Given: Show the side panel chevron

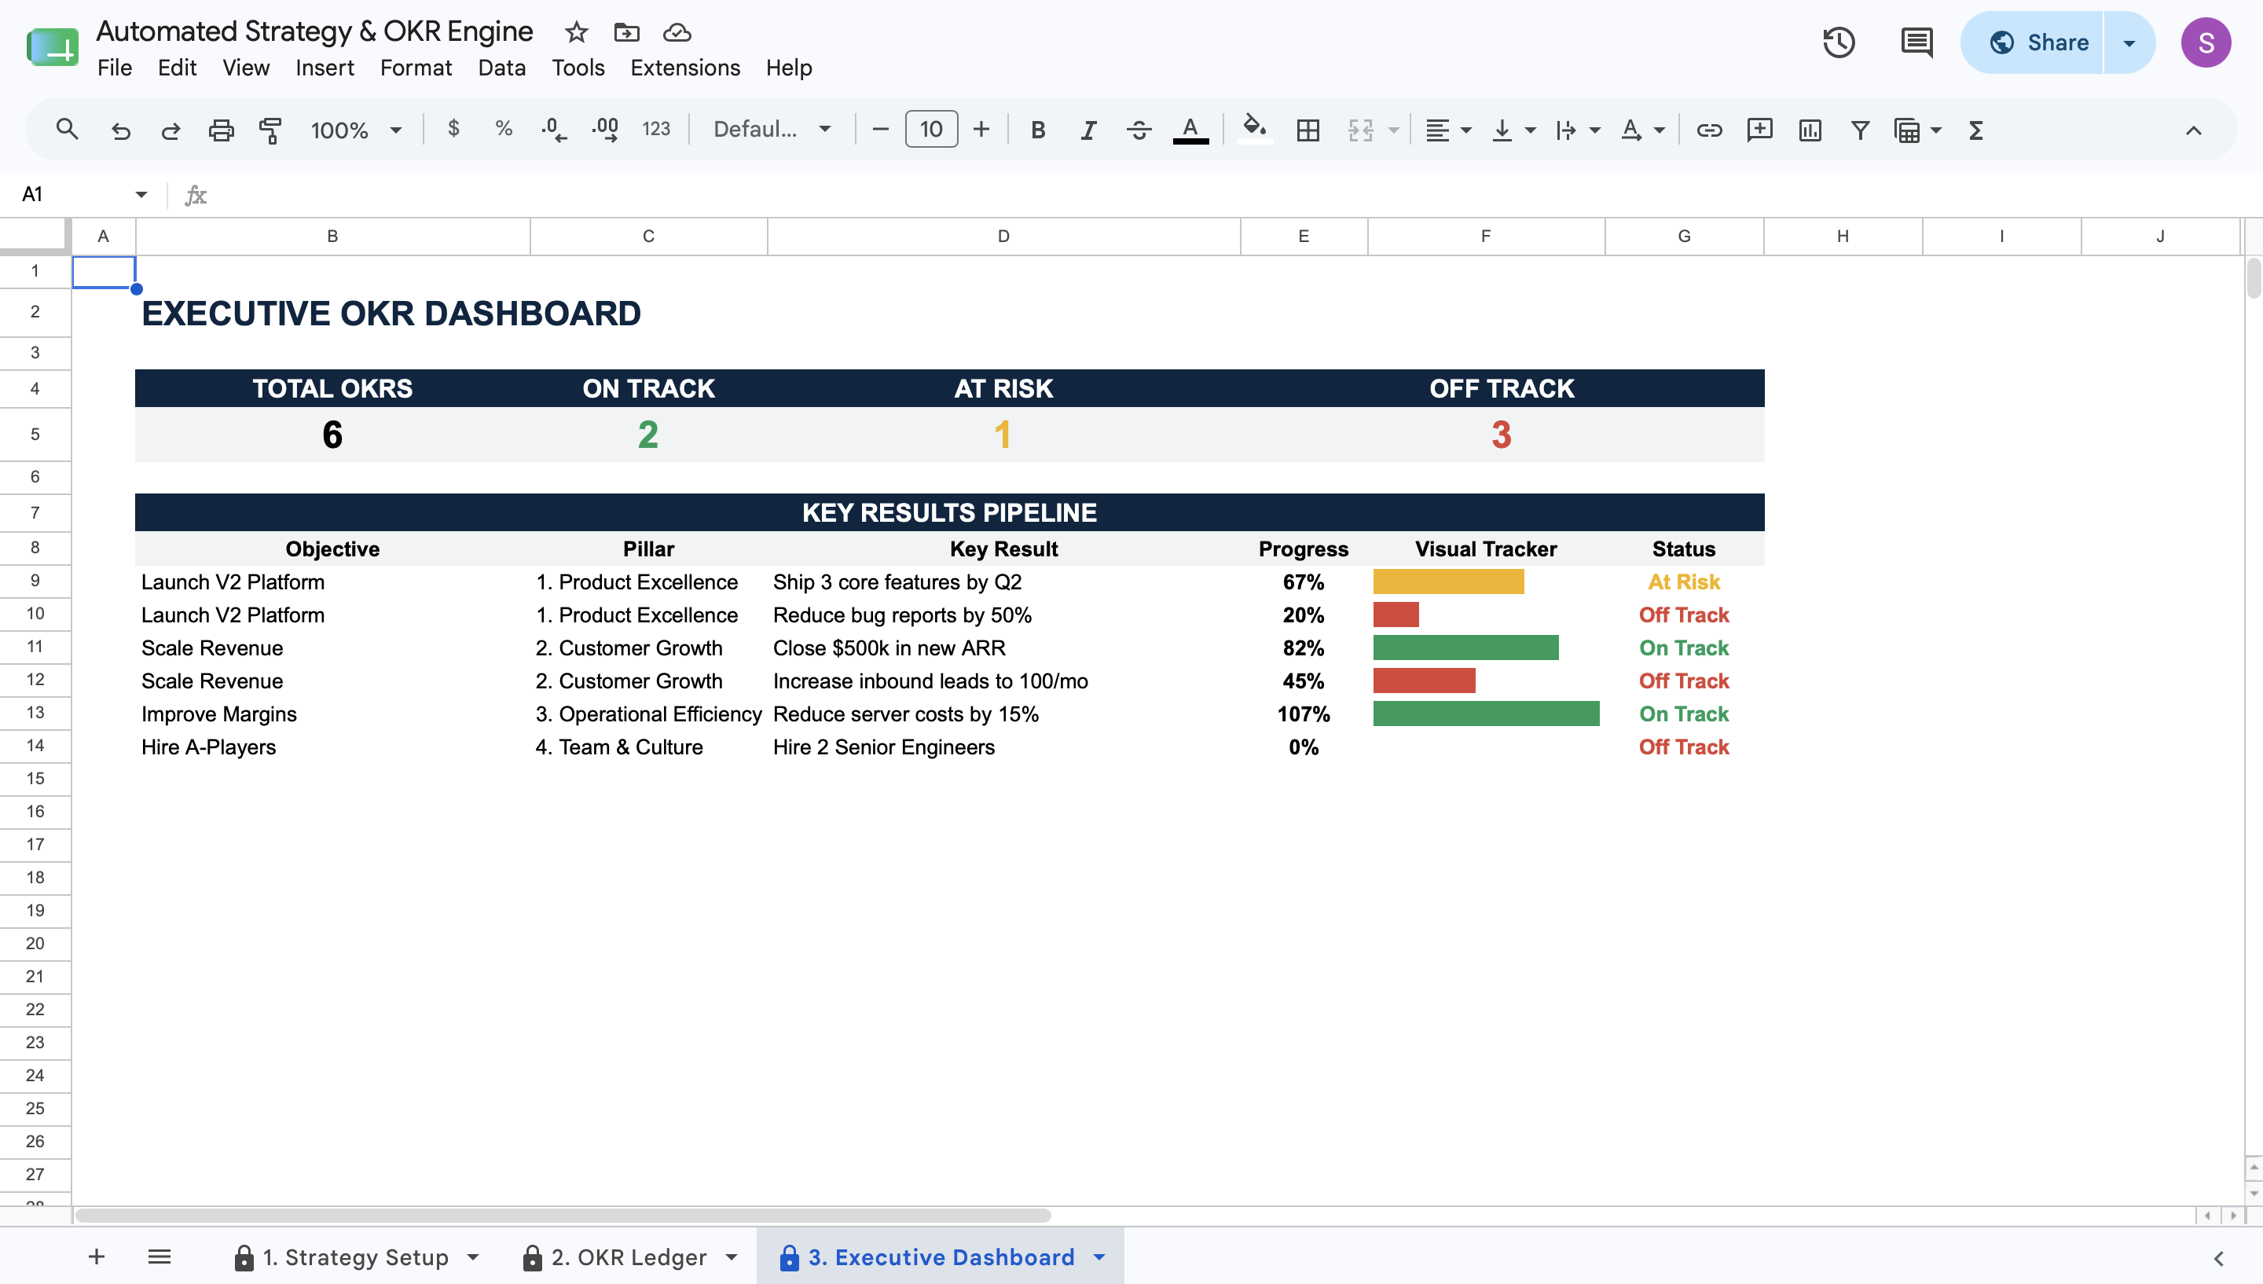Looking at the screenshot, I should pos(2218,1257).
